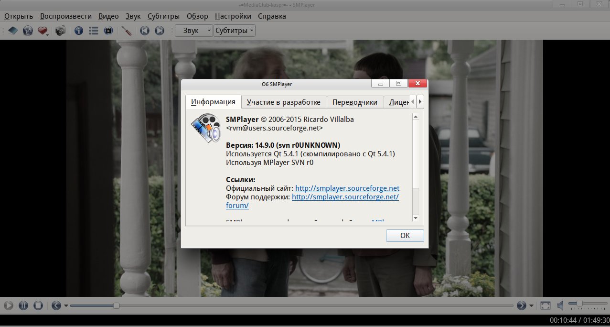610x327 pixels.
Task: Open URL globe icon in toolbar
Action: (x=28, y=31)
